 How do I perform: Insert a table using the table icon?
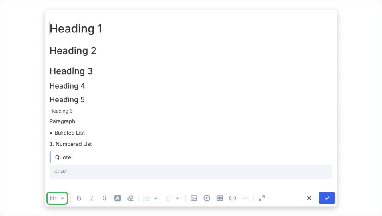pyautogui.click(x=219, y=198)
